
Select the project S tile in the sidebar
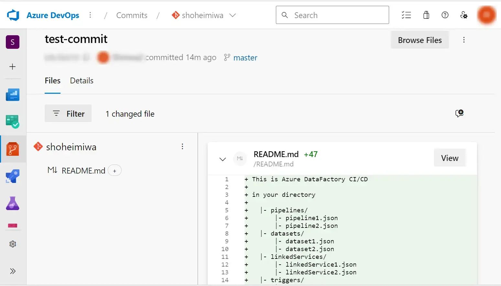(x=13, y=42)
